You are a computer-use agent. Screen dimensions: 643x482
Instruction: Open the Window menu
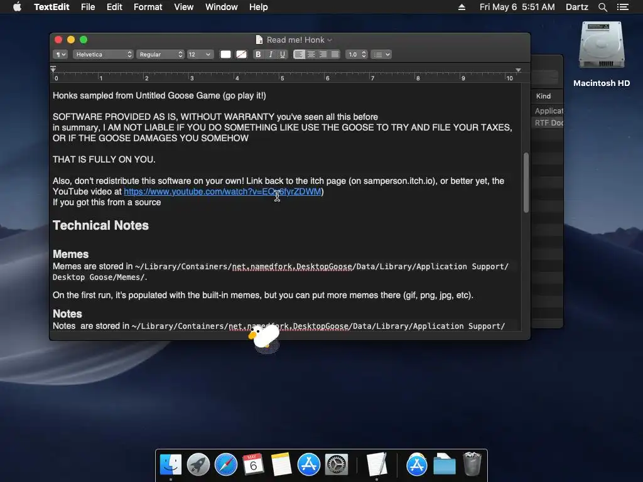[x=222, y=7]
